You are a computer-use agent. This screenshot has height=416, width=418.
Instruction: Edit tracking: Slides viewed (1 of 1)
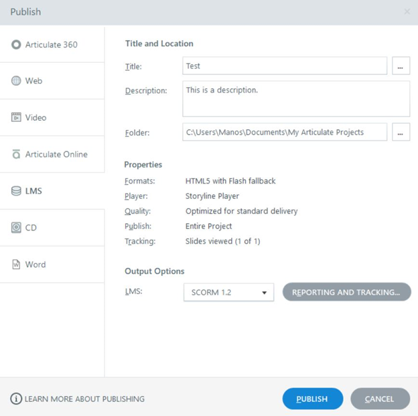coord(222,241)
